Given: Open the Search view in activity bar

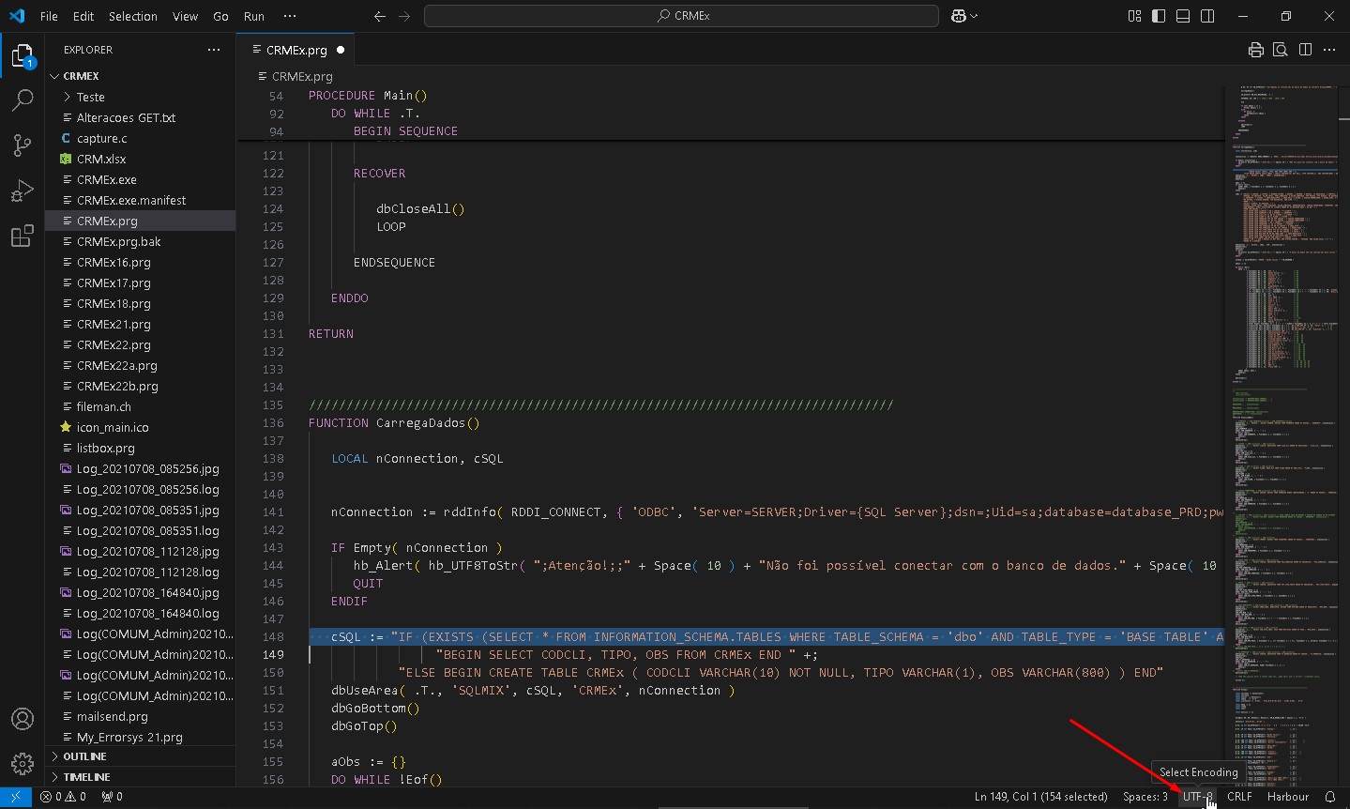Looking at the screenshot, I should pos(23,99).
